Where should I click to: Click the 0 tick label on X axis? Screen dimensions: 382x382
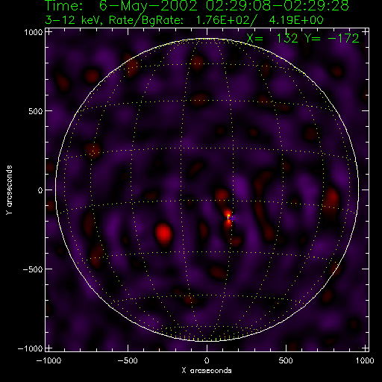(x=207, y=360)
